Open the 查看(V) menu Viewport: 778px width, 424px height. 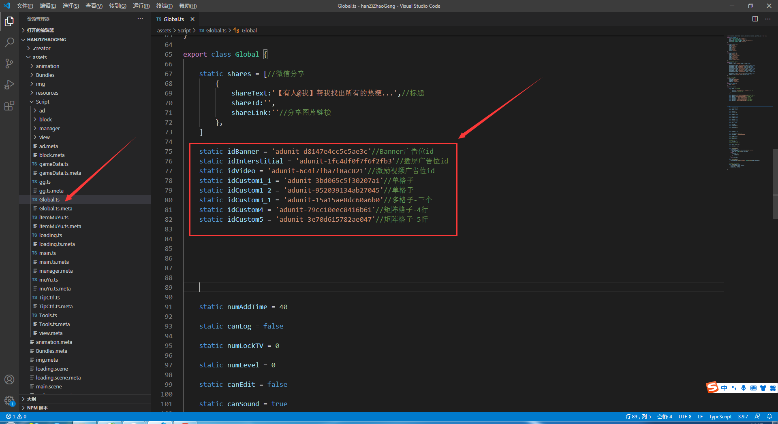coord(94,6)
